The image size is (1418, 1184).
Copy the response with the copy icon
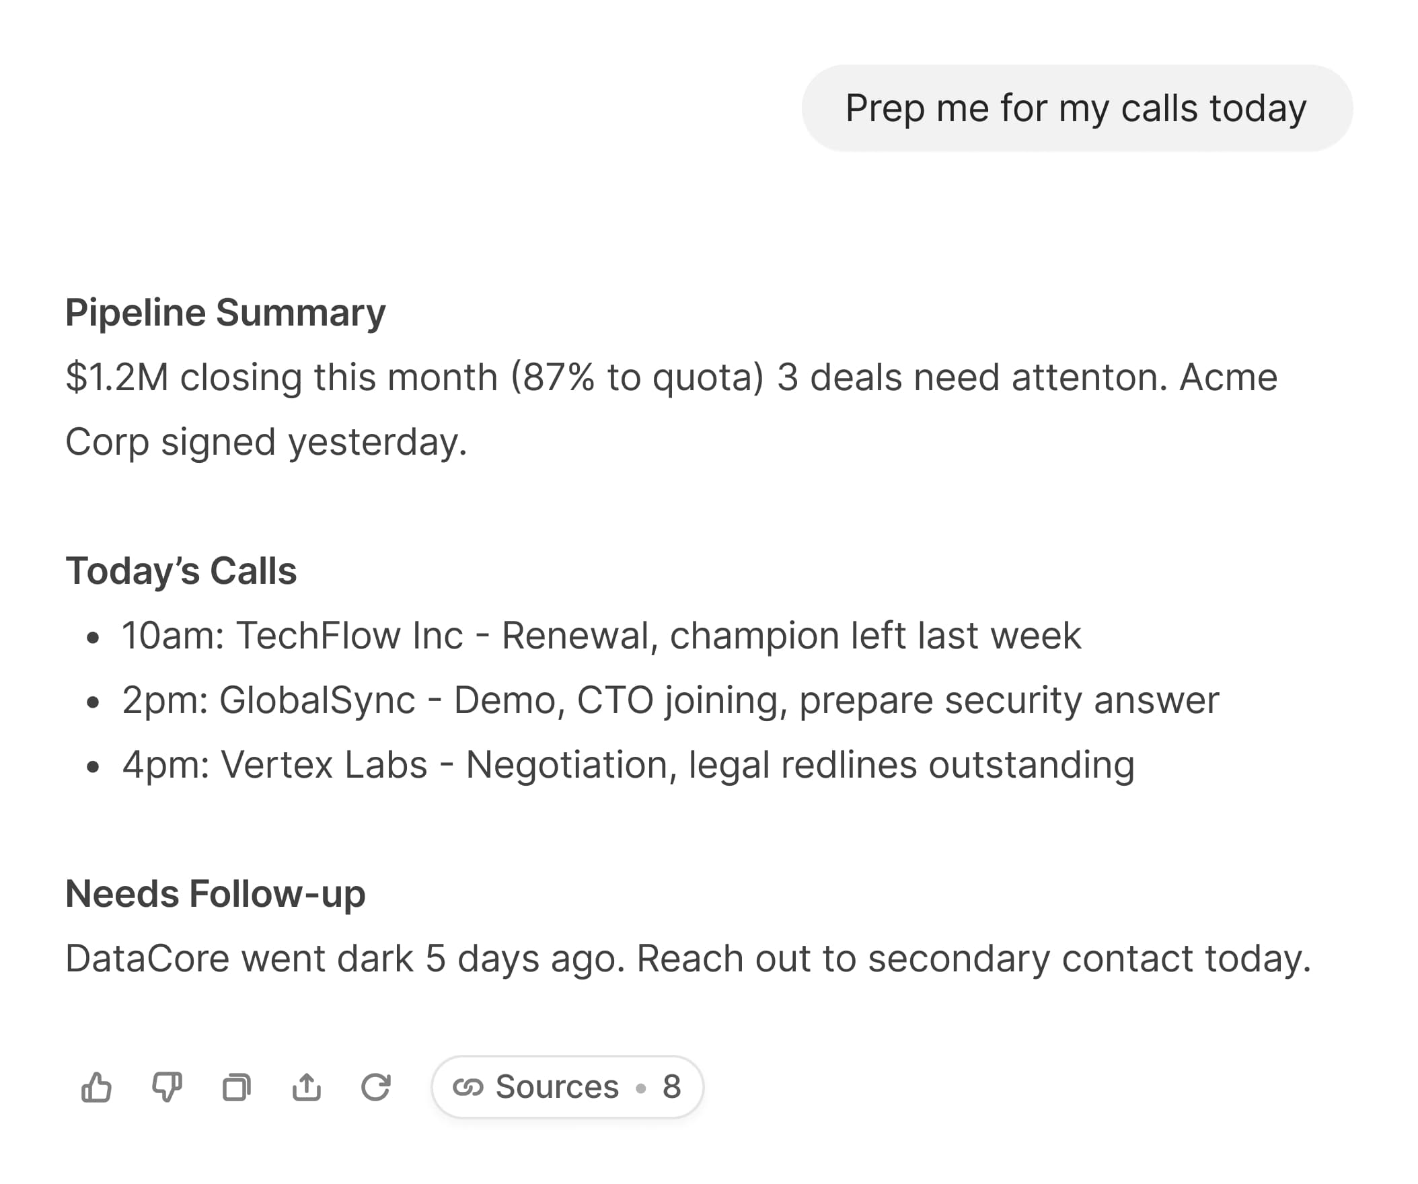click(x=236, y=1086)
